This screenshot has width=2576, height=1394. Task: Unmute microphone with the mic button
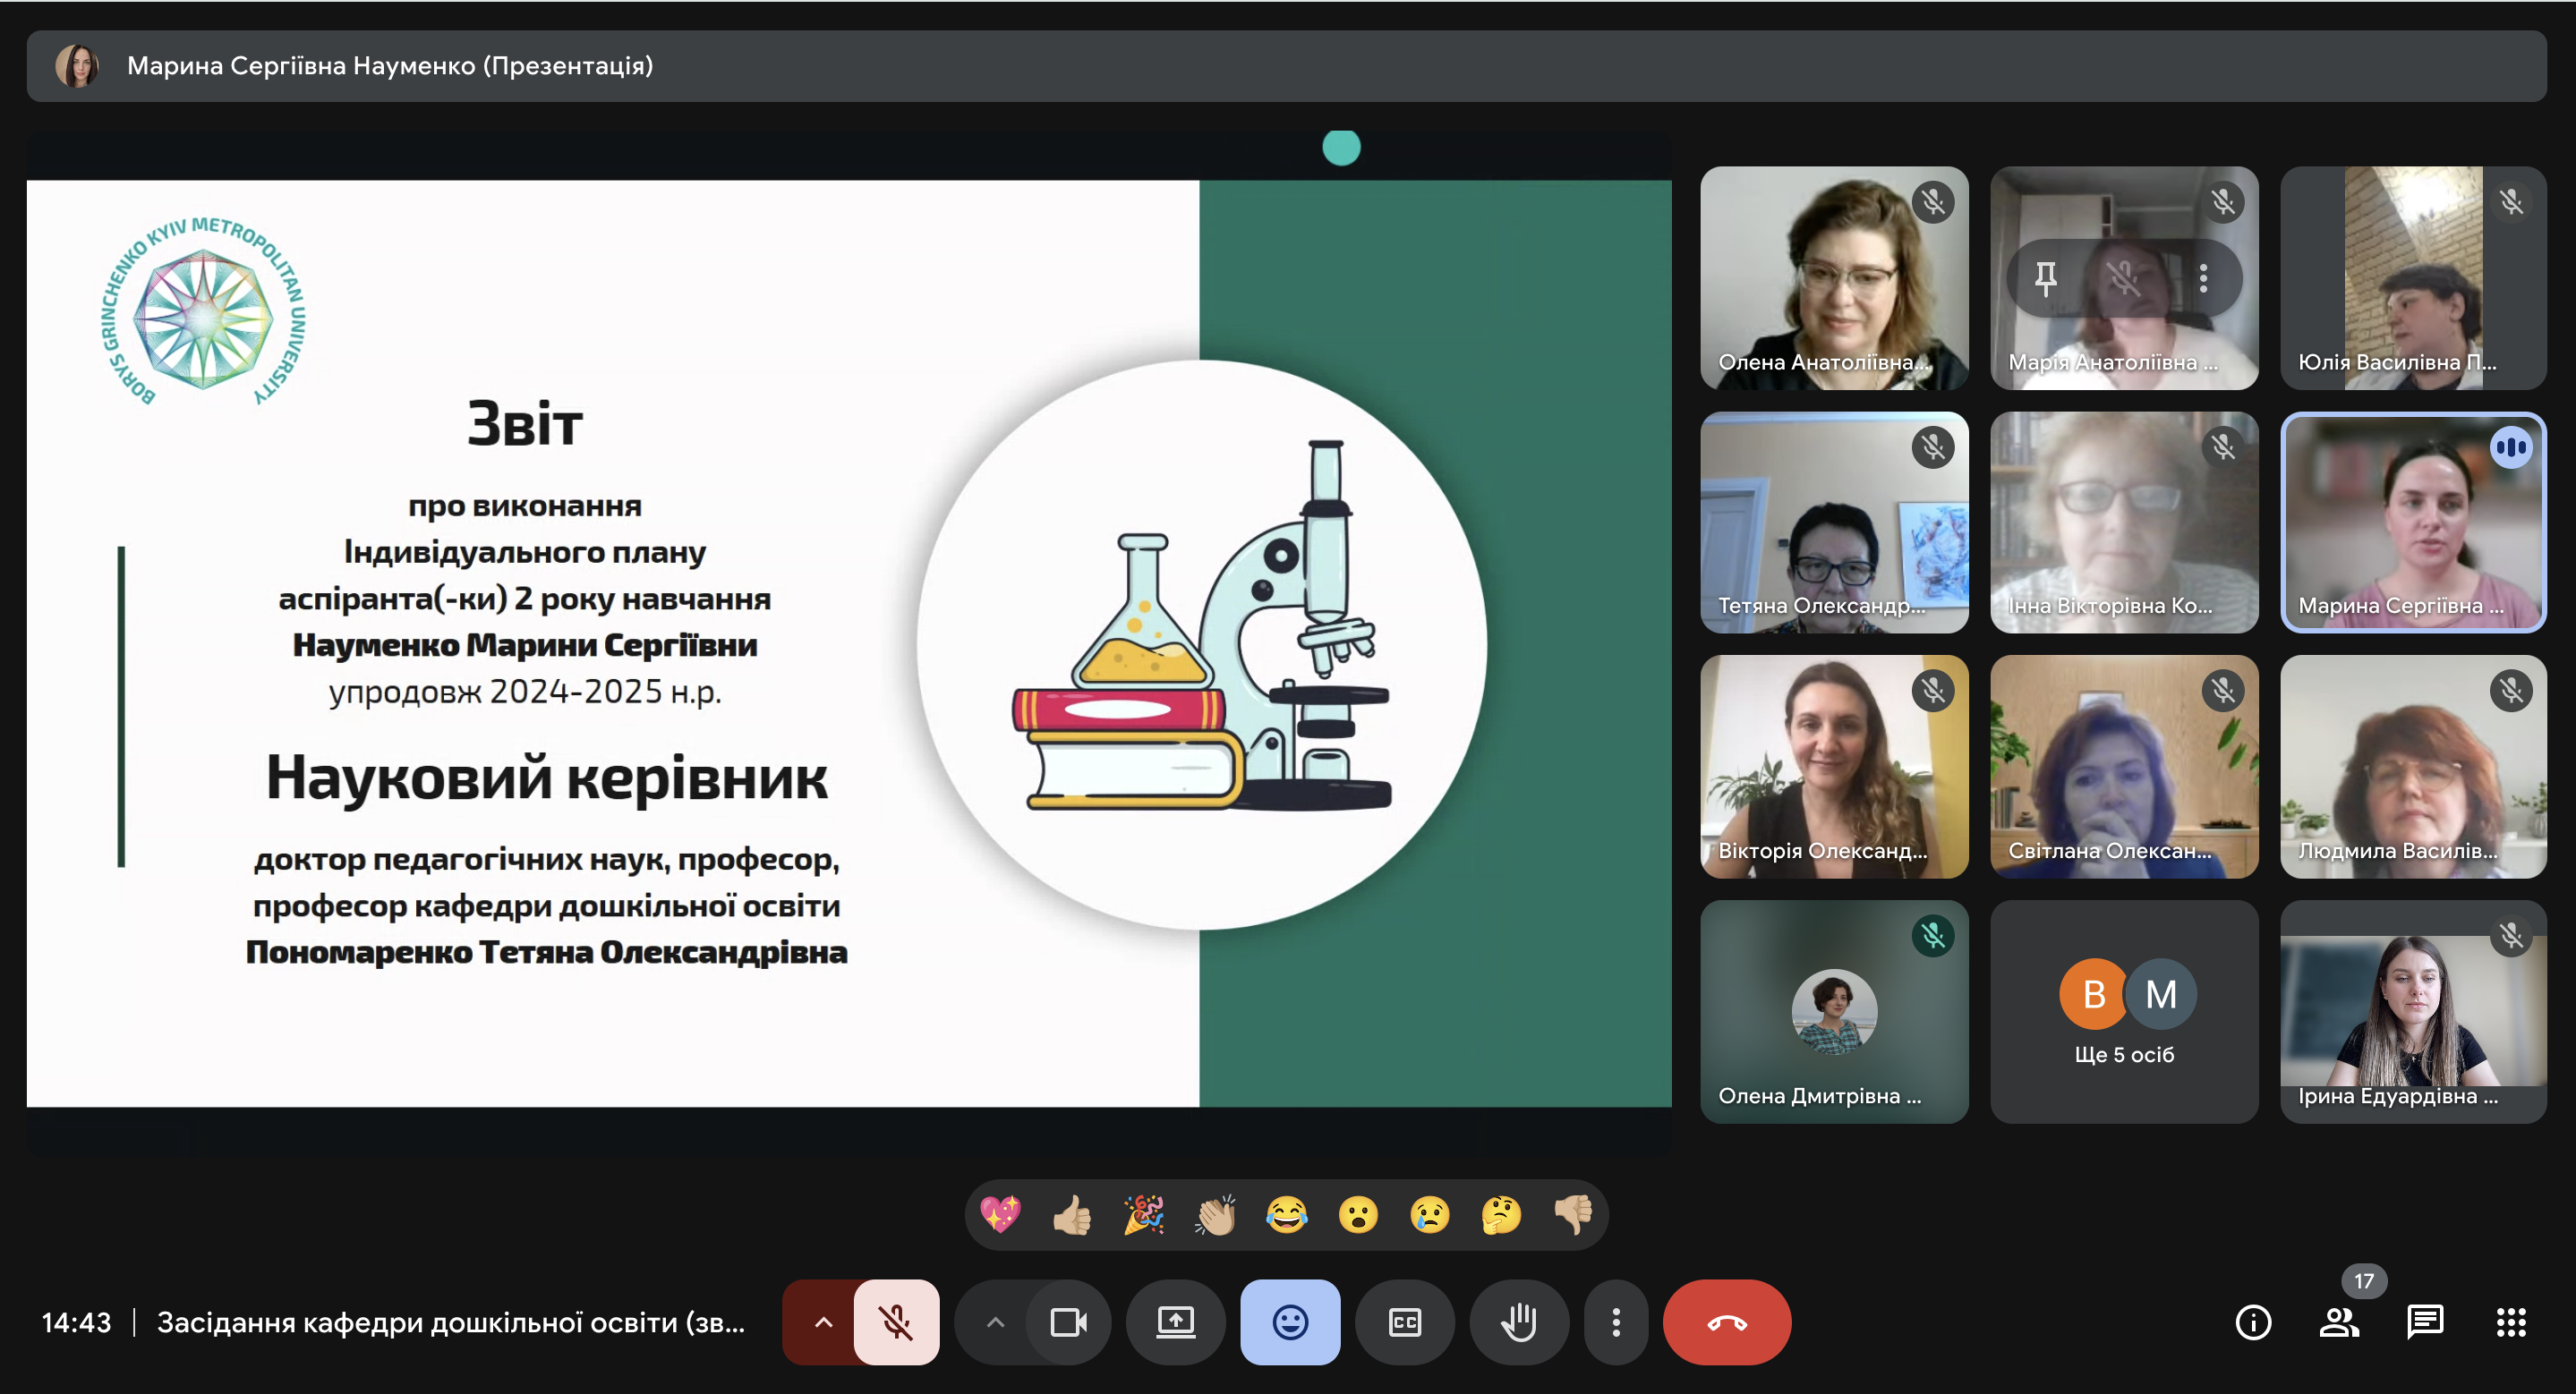pyautogui.click(x=896, y=1322)
